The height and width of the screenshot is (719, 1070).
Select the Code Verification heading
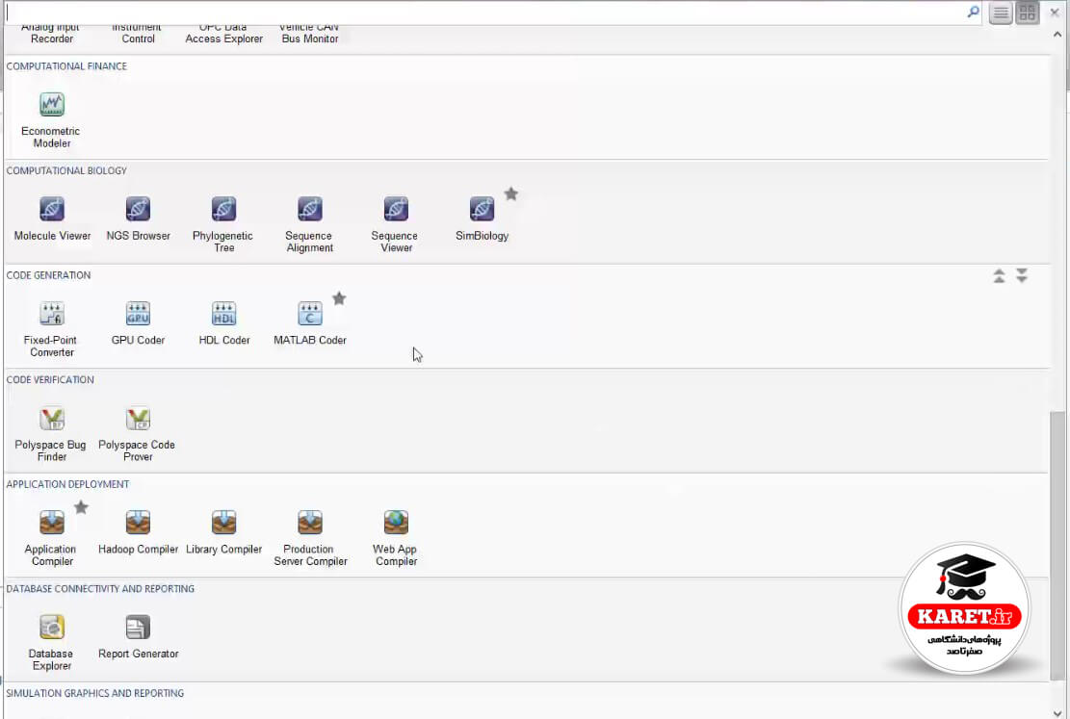coord(50,379)
